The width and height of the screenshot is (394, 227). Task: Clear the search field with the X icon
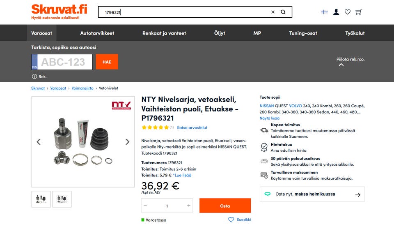[273, 12]
